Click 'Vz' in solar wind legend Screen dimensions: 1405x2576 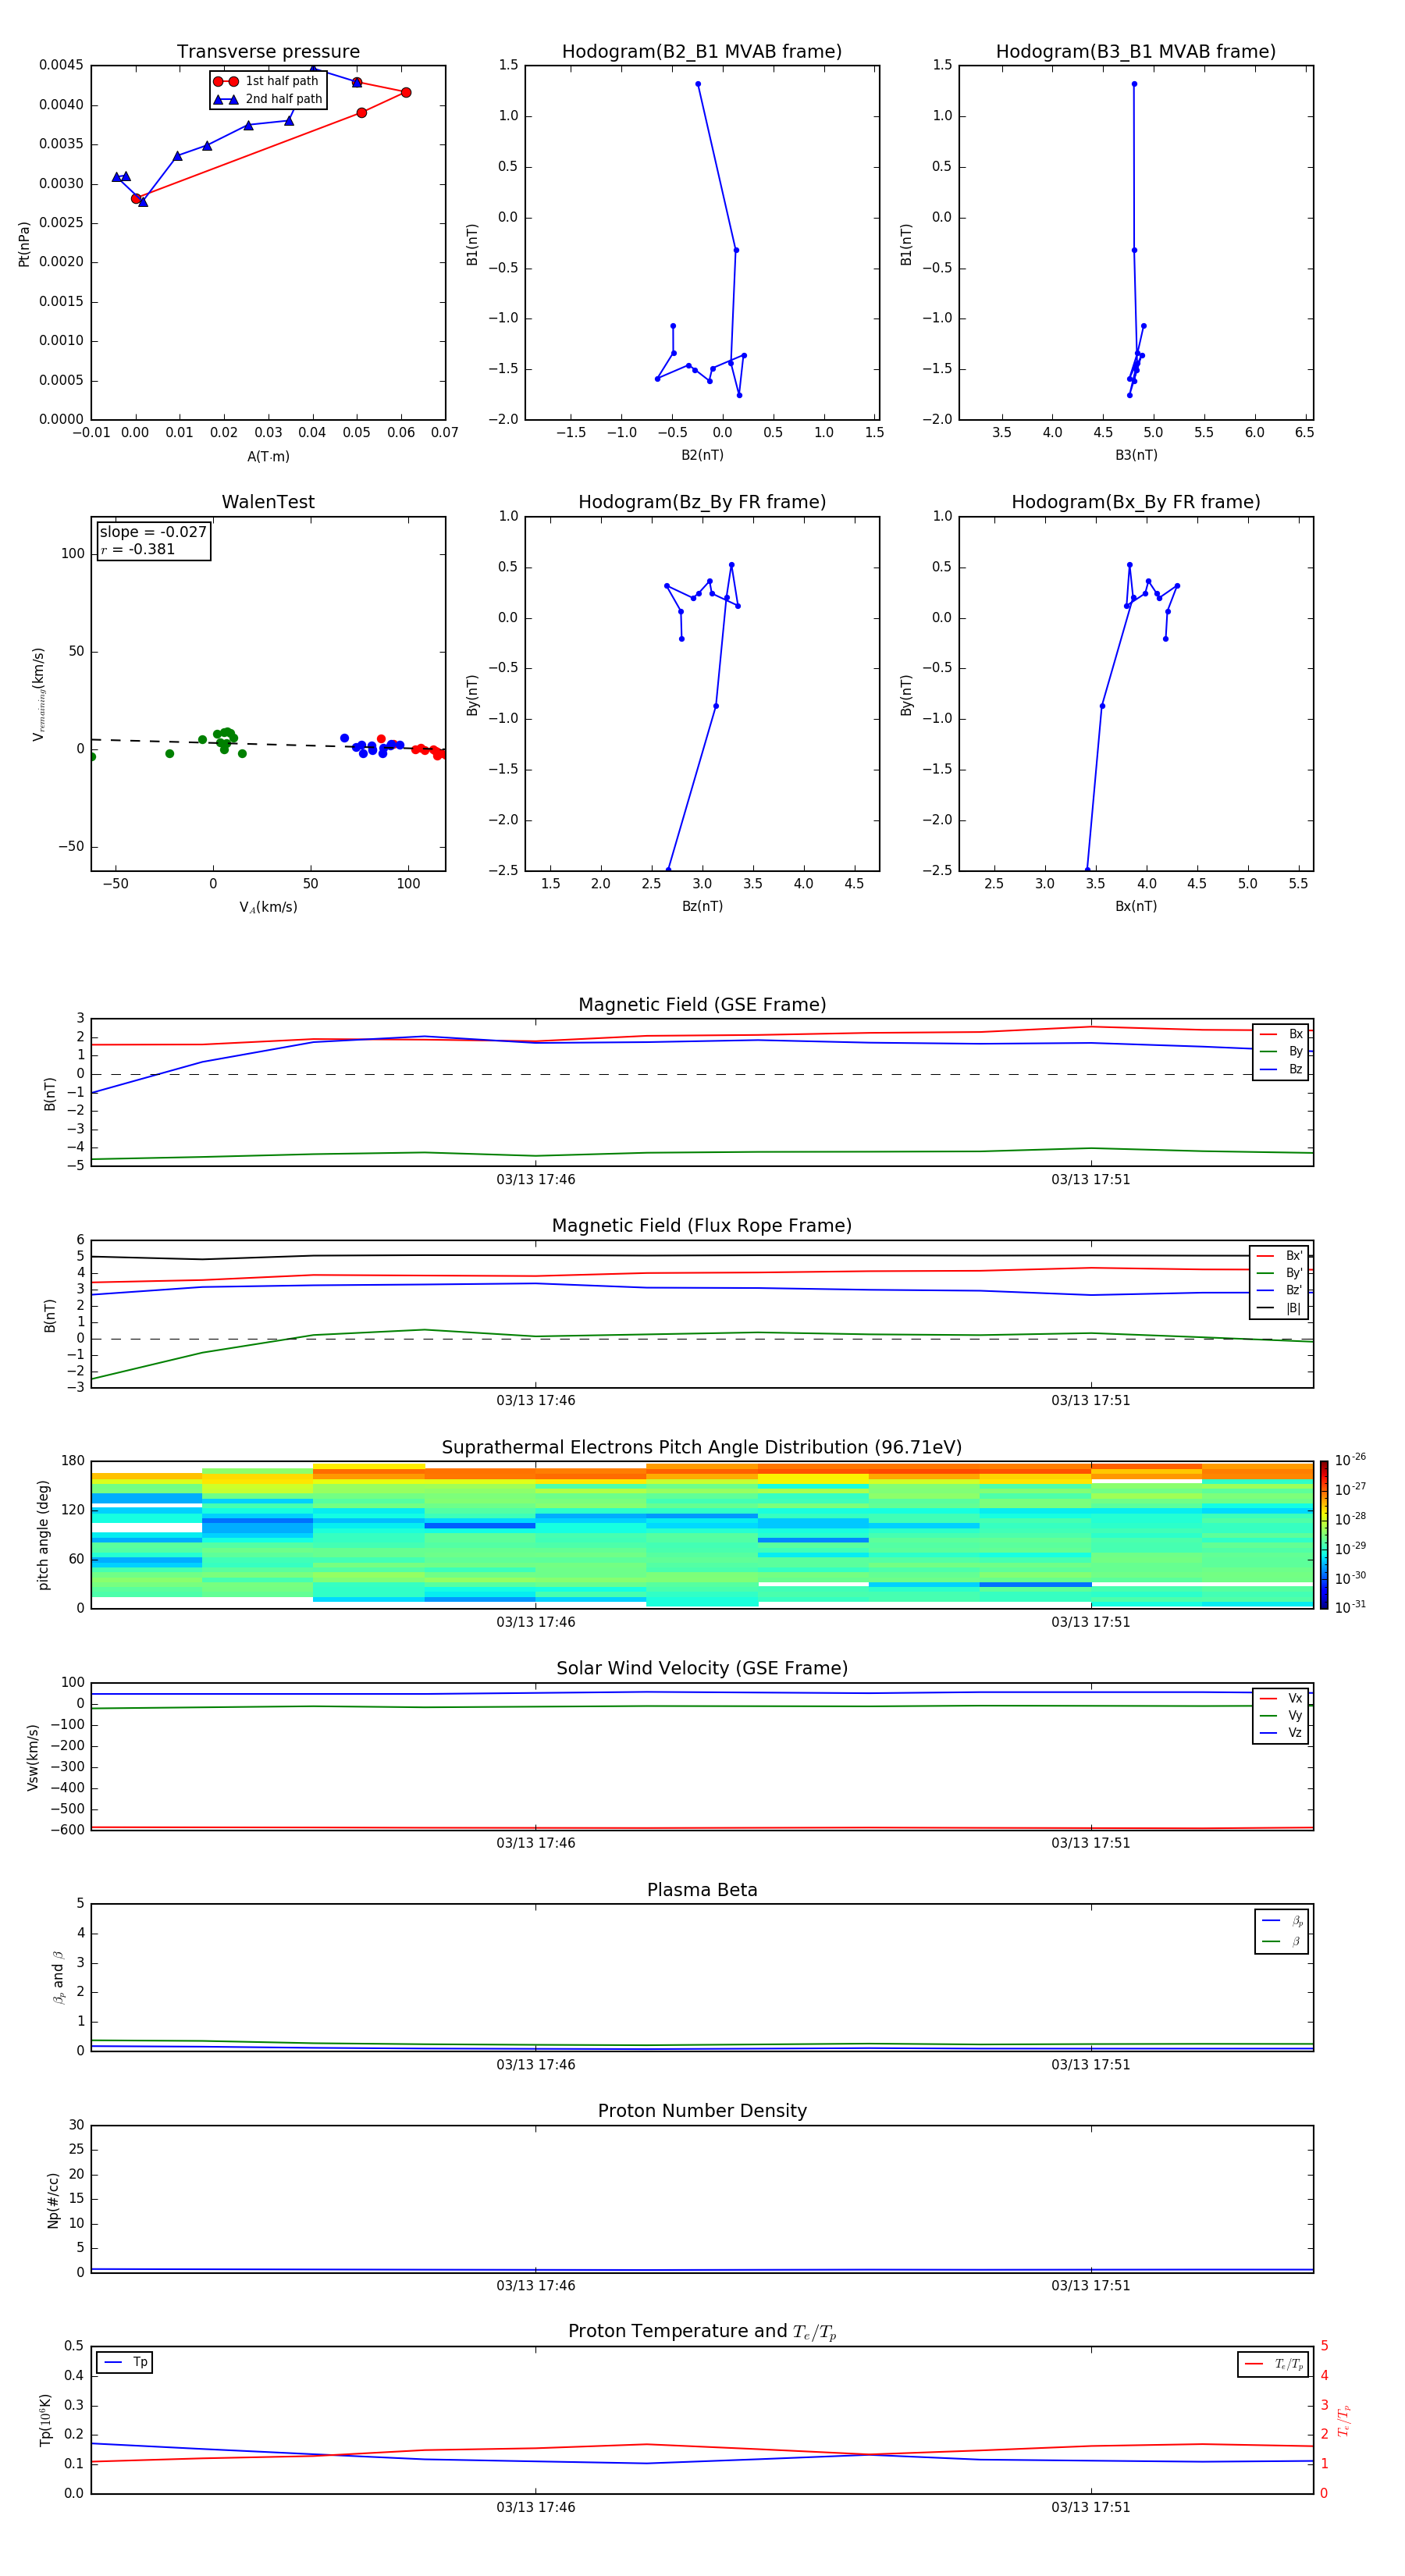click(x=1281, y=1733)
